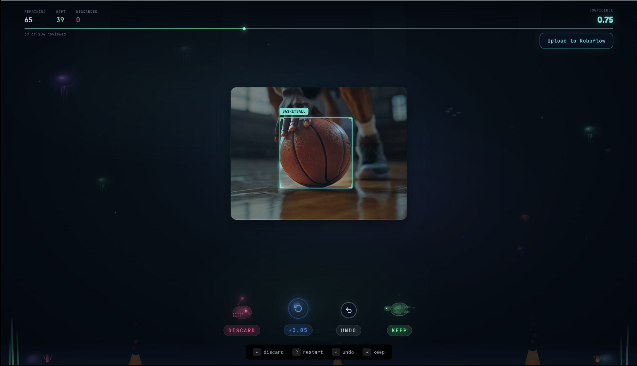Upload to Roboflow
This screenshot has width=637, height=366.
click(576, 41)
